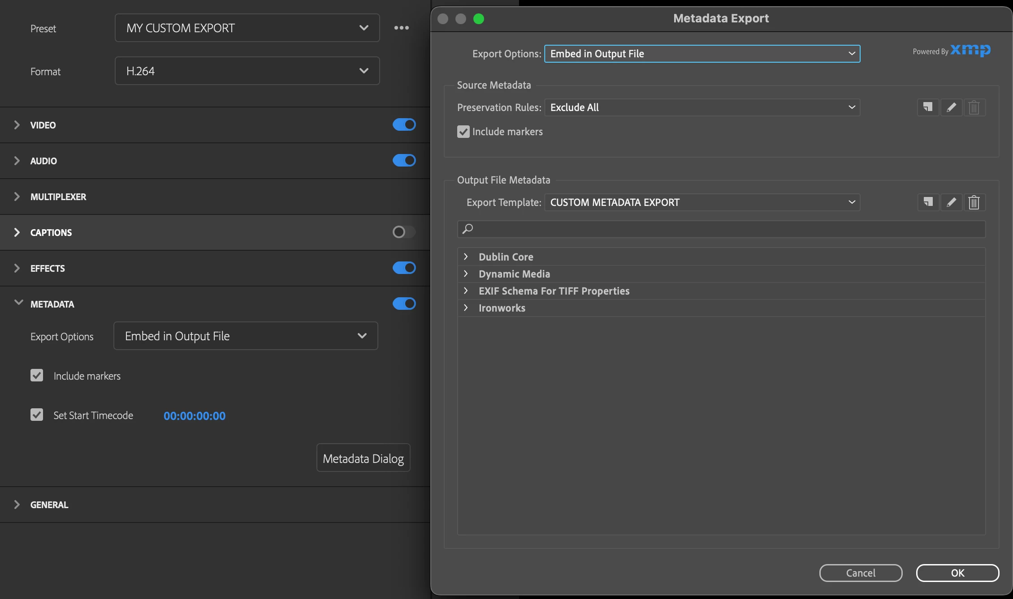The height and width of the screenshot is (599, 1013).
Task: Click the Metadata Dialog button
Action: 363,458
